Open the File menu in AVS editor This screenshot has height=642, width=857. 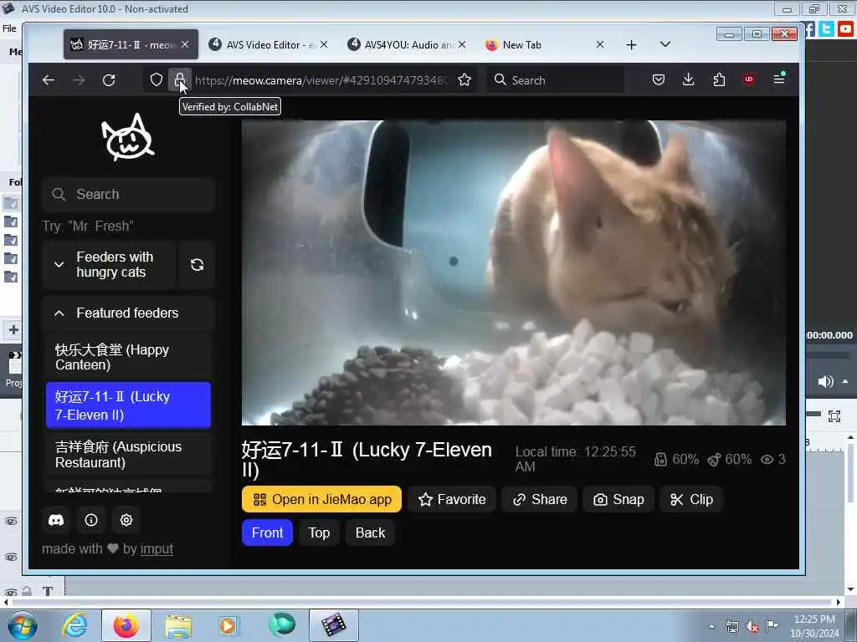click(x=9, y=28)
